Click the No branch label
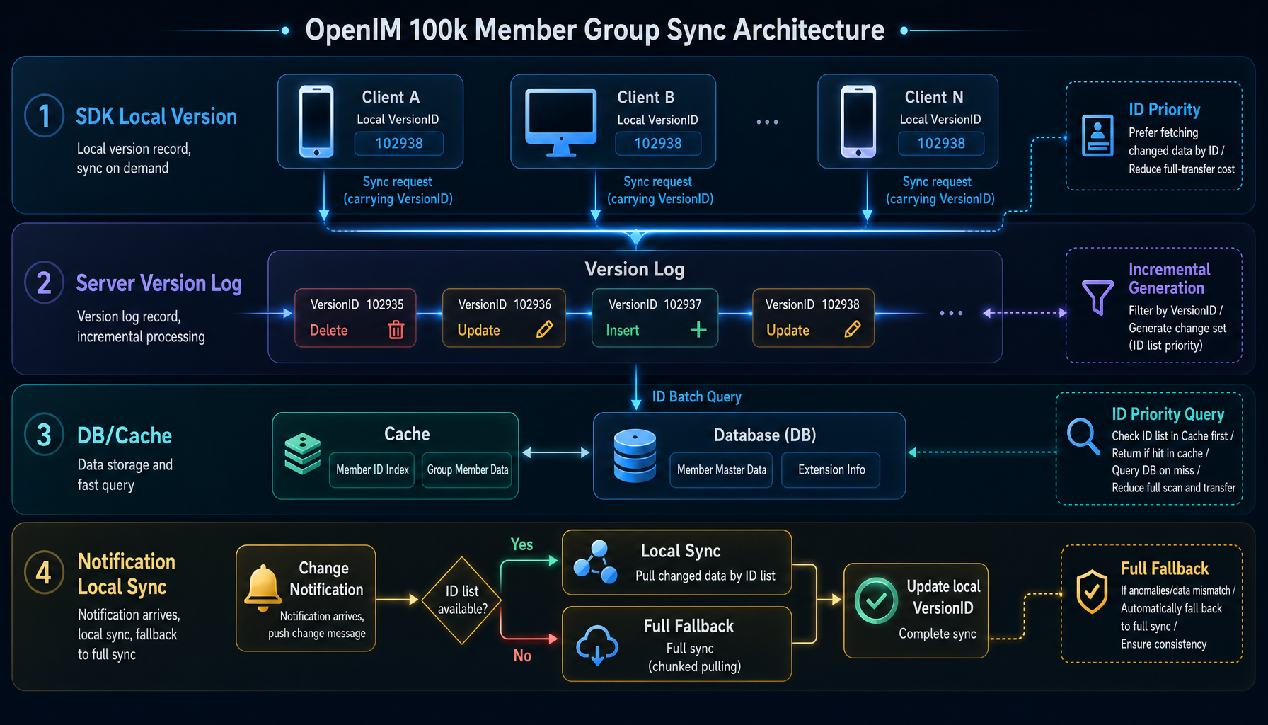This screenshot has width=1268, height=725. (522, 656)
